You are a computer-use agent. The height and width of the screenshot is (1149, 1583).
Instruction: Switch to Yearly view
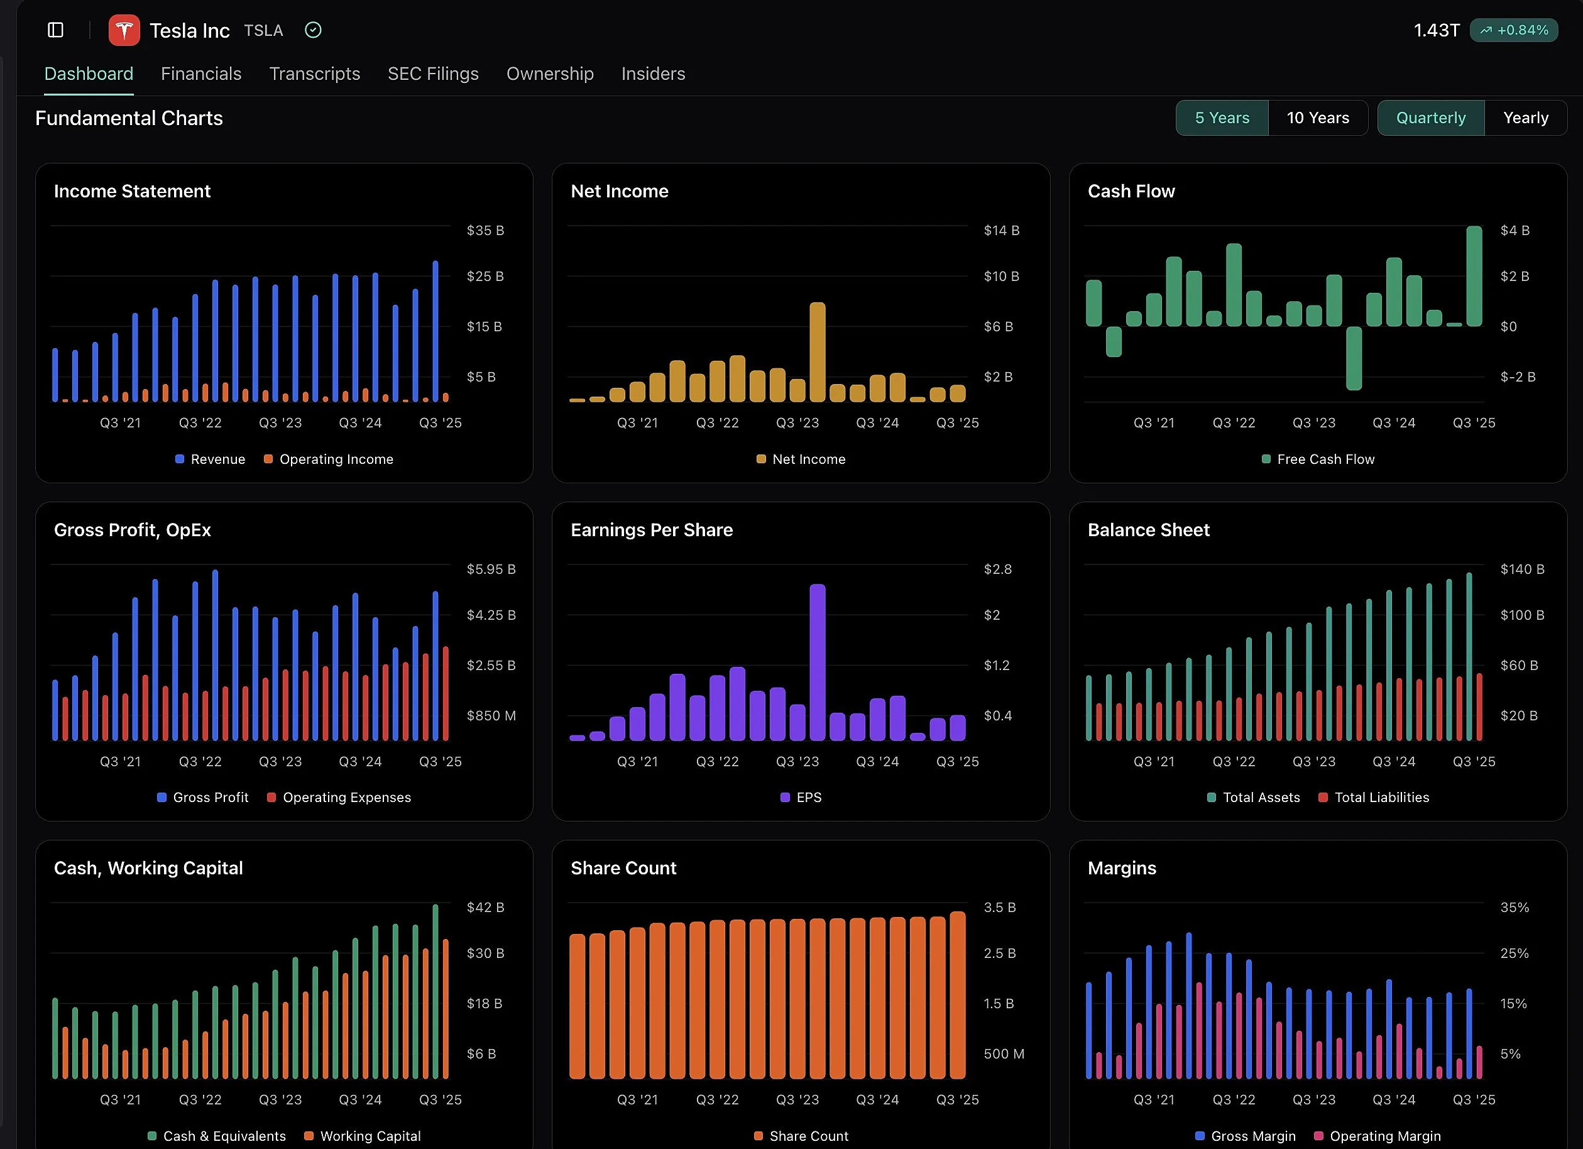[x=1525, y=118]
